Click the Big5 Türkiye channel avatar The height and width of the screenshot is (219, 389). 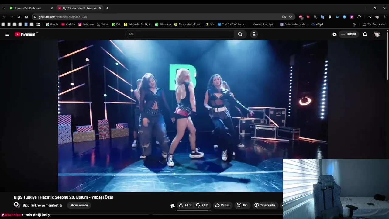pyautogui.click(x=16, y=205)
